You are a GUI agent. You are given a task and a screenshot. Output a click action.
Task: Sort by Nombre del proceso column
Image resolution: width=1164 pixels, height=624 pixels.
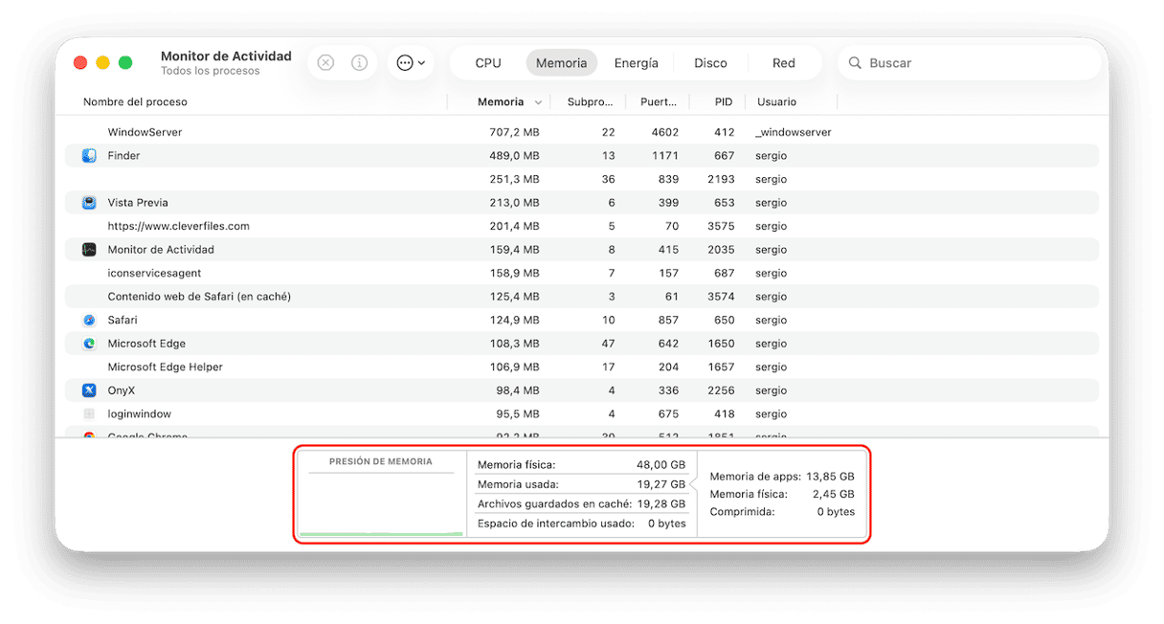[x=135, y=101]
